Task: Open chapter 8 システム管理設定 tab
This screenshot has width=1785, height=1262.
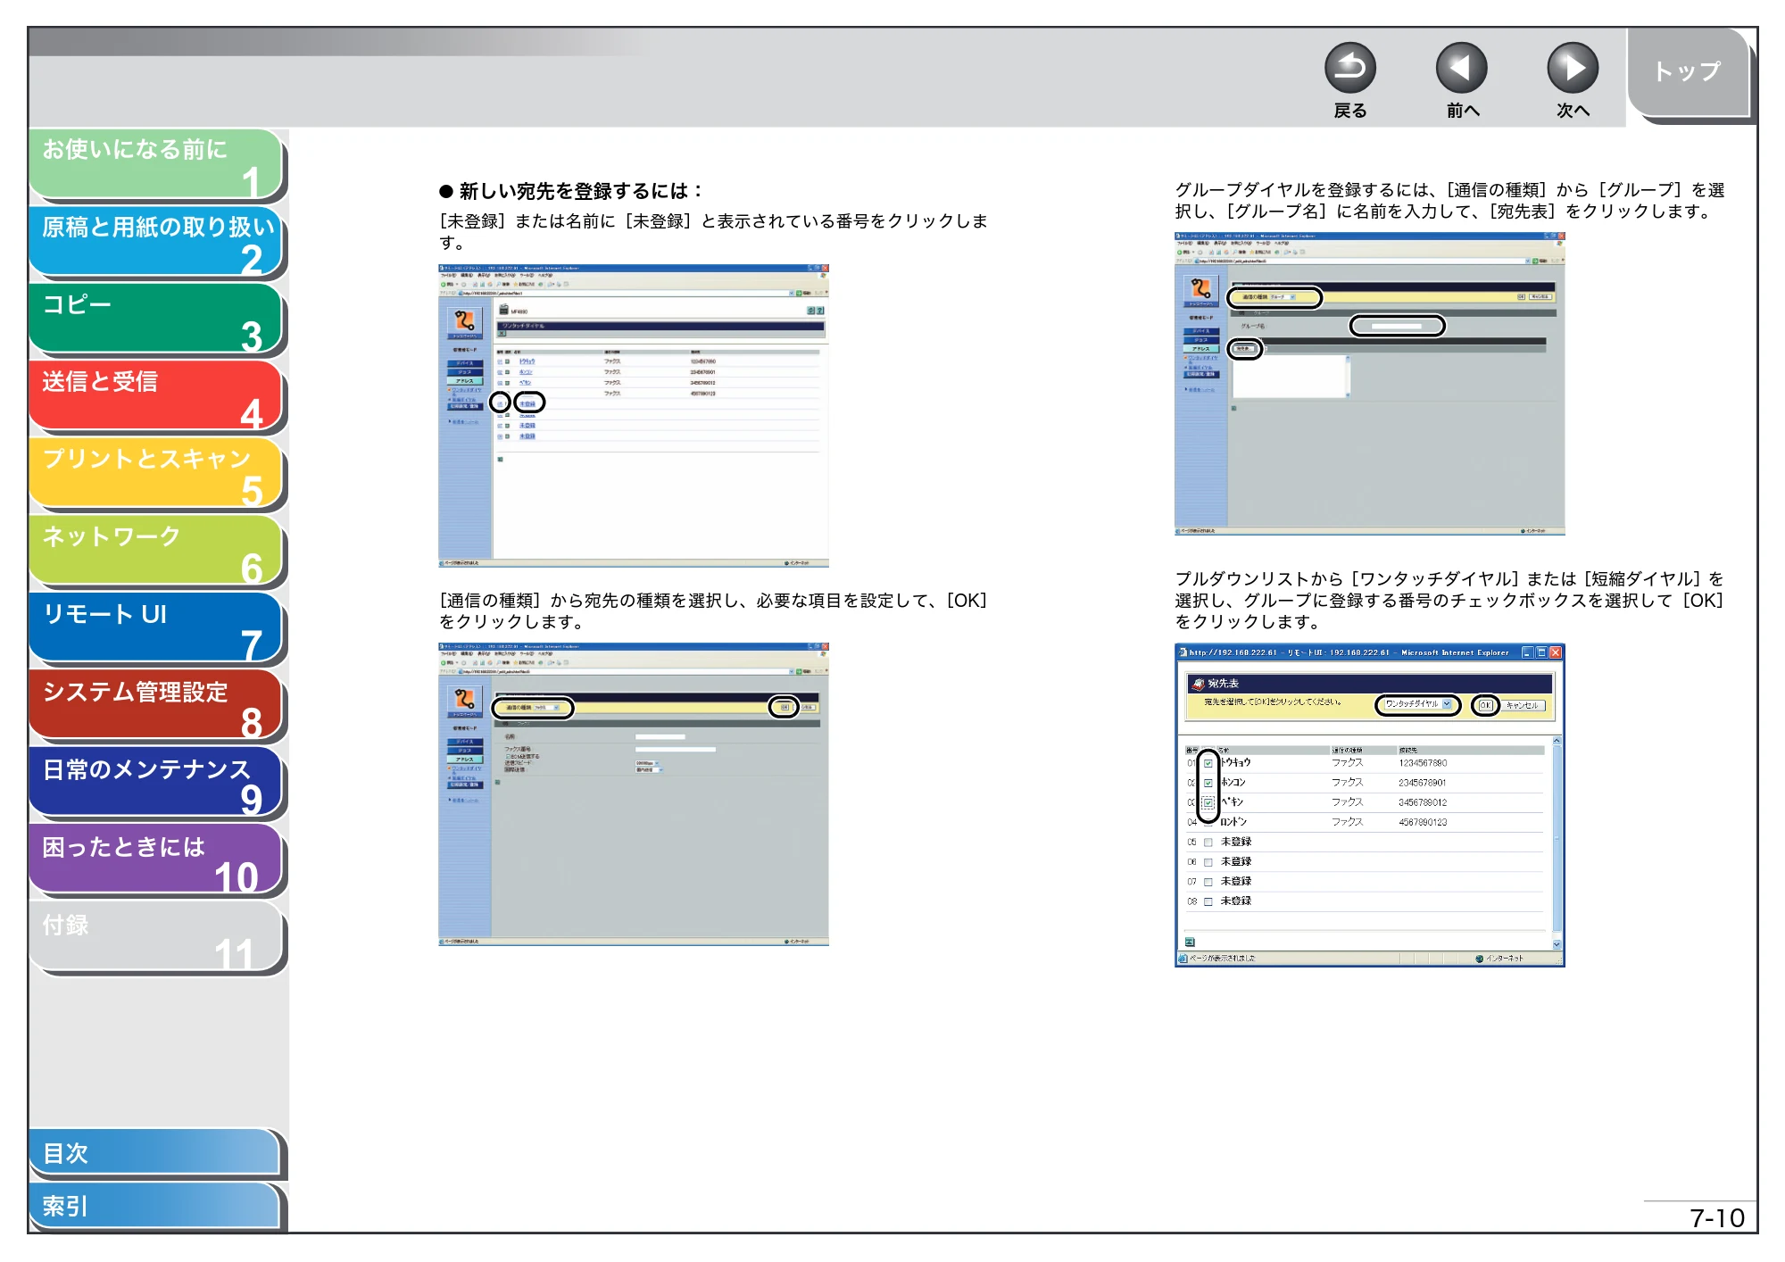Action: tap(155, 706)
